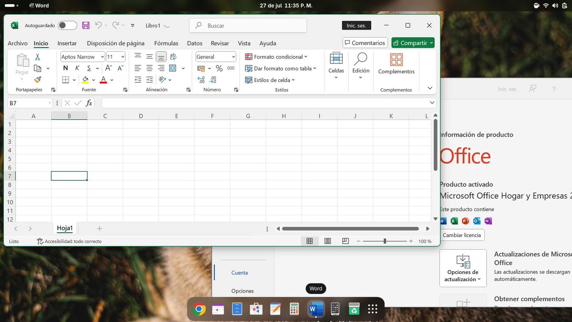Toggle the Autoguardado switch
The width and height of the screenshot is (572, 322).
pos(67,25)
